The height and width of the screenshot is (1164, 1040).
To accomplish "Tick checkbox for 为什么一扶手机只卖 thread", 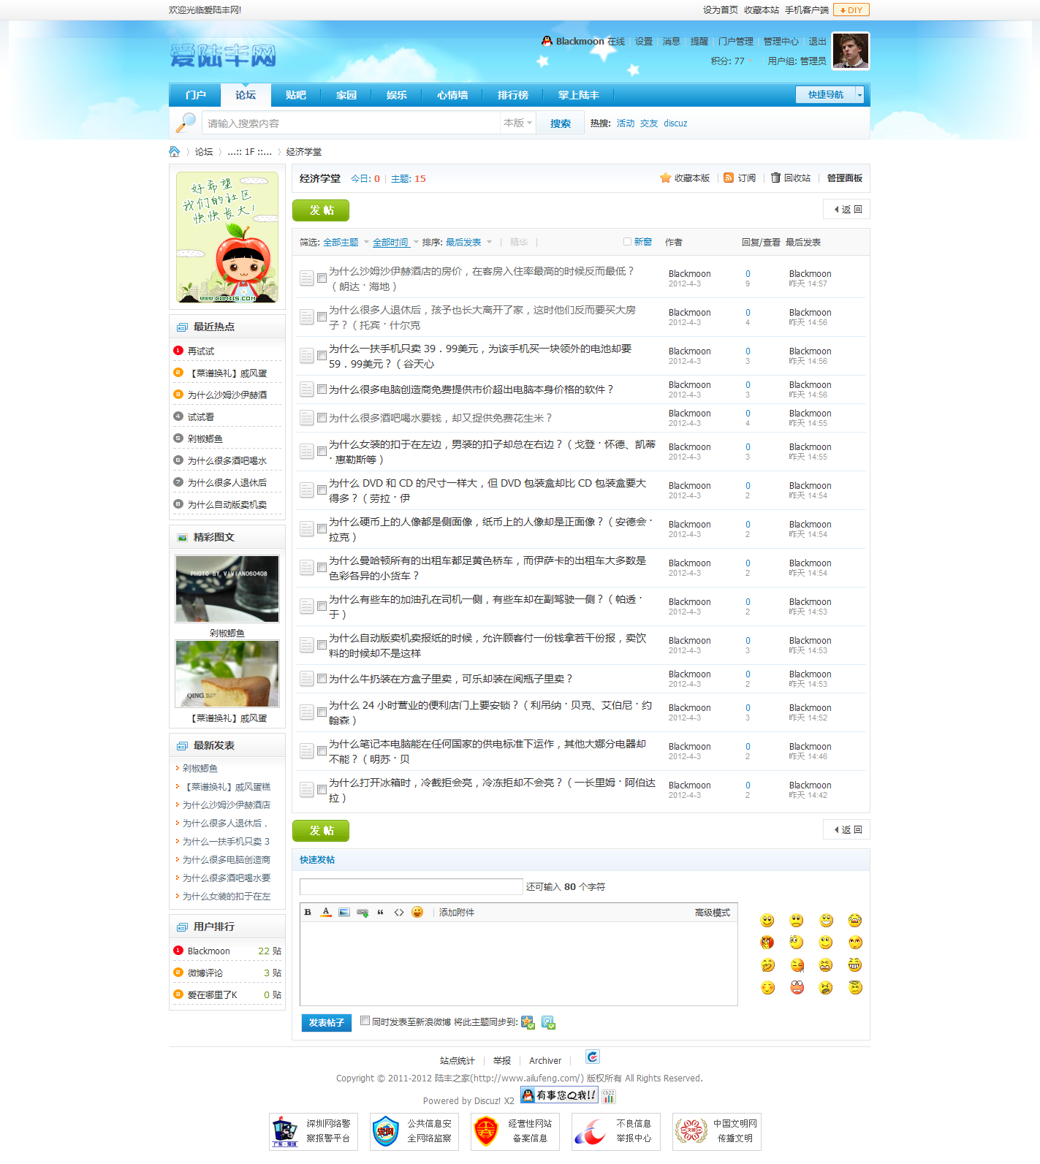I will pos(322,356).
